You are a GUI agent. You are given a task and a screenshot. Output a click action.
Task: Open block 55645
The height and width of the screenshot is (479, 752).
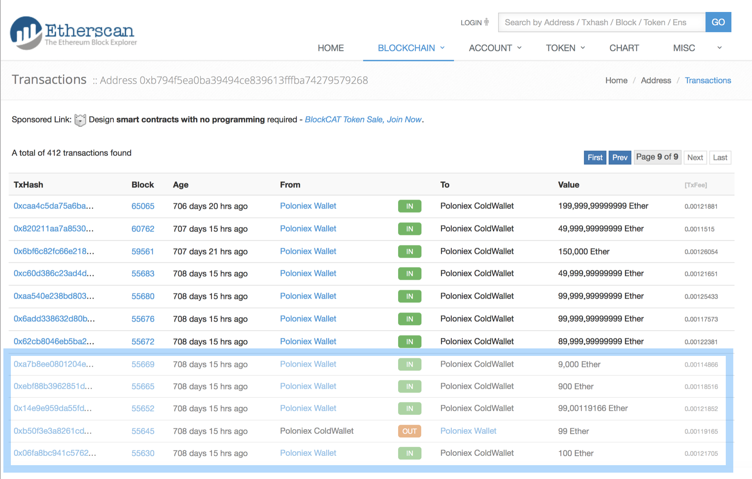click(x=143, y=431)
